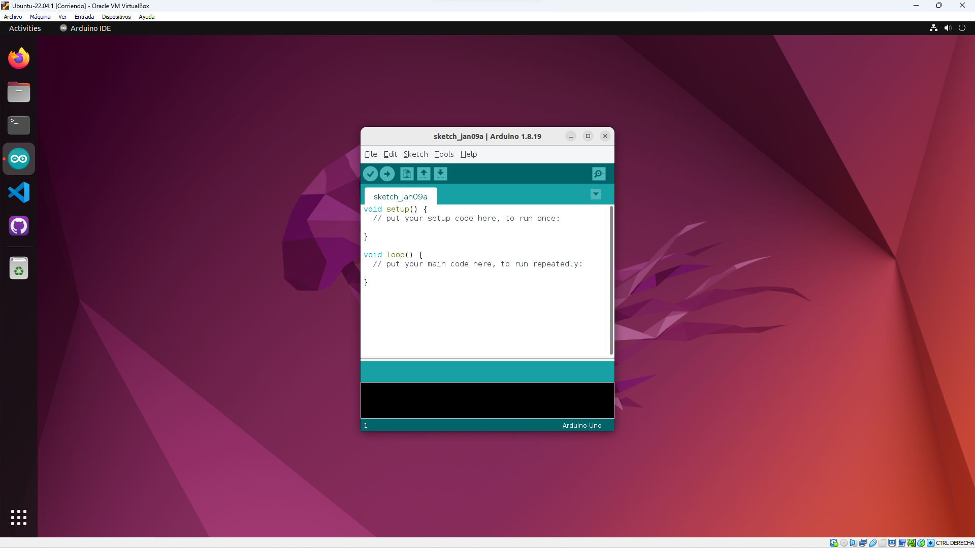
Task: Click the Open sketch up-arrow icon
Action: pos(424,174)
